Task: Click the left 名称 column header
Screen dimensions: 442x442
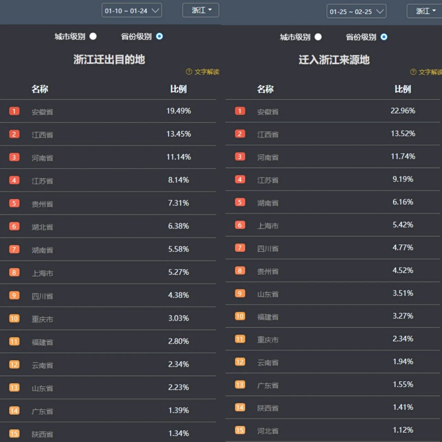Action: [40, 89]
